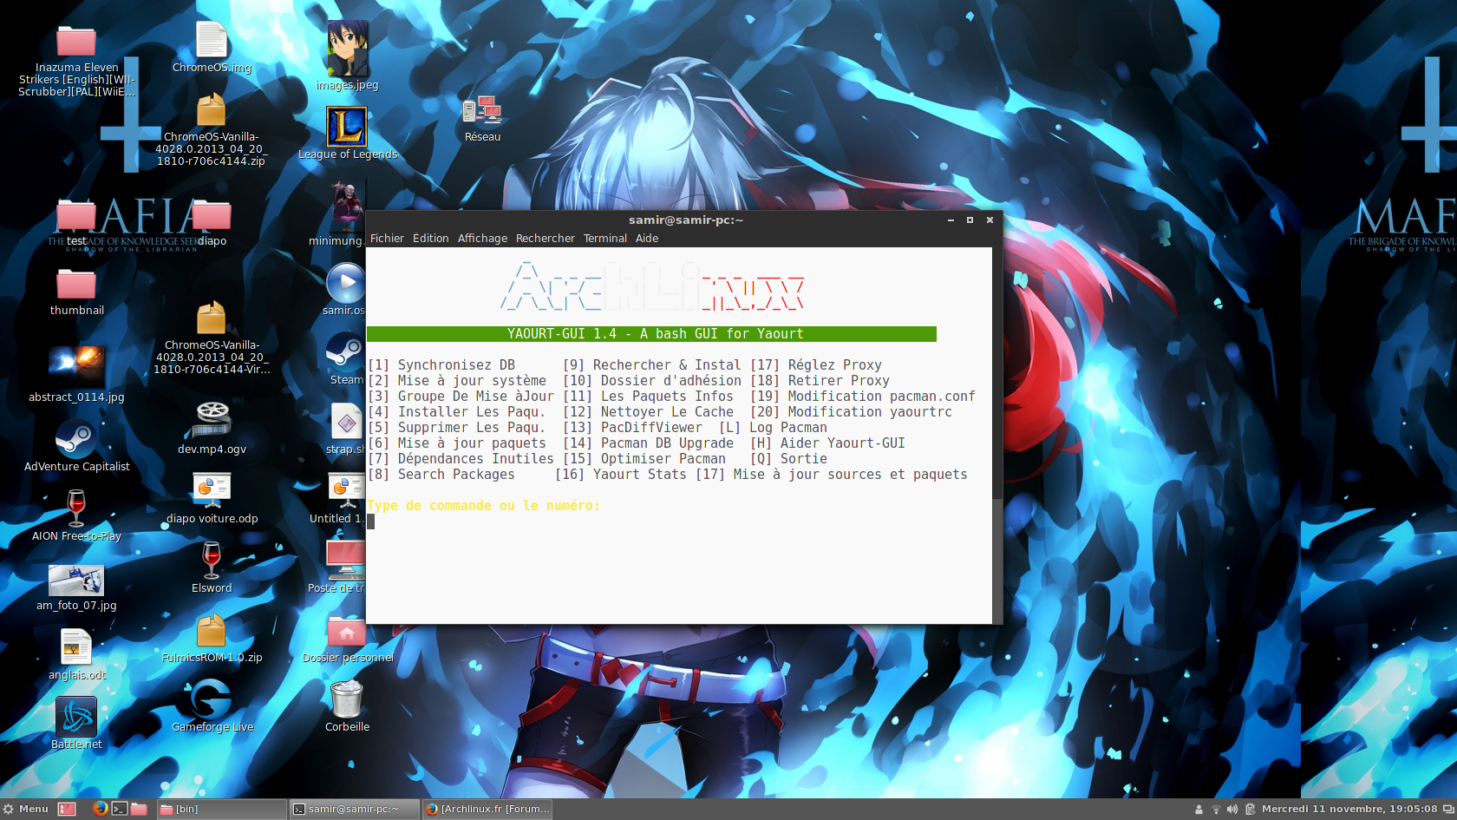Open the clipboard manager tray icon

(1250, 809)
